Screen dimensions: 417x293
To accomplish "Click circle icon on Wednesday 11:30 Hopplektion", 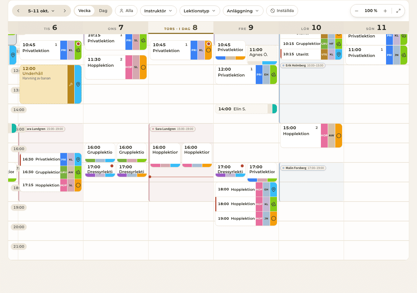I will point(143,67).
